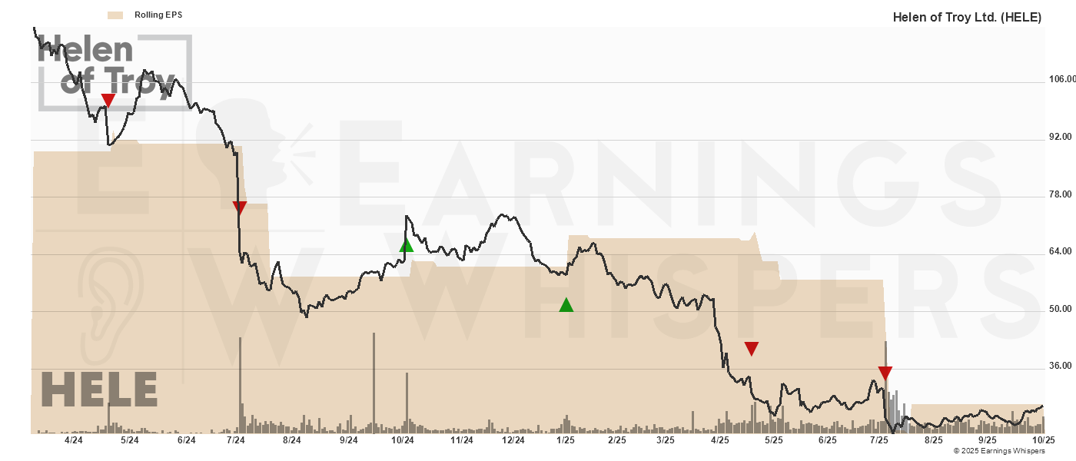Click the 9/24 date axis label

[x=349, y=440]
